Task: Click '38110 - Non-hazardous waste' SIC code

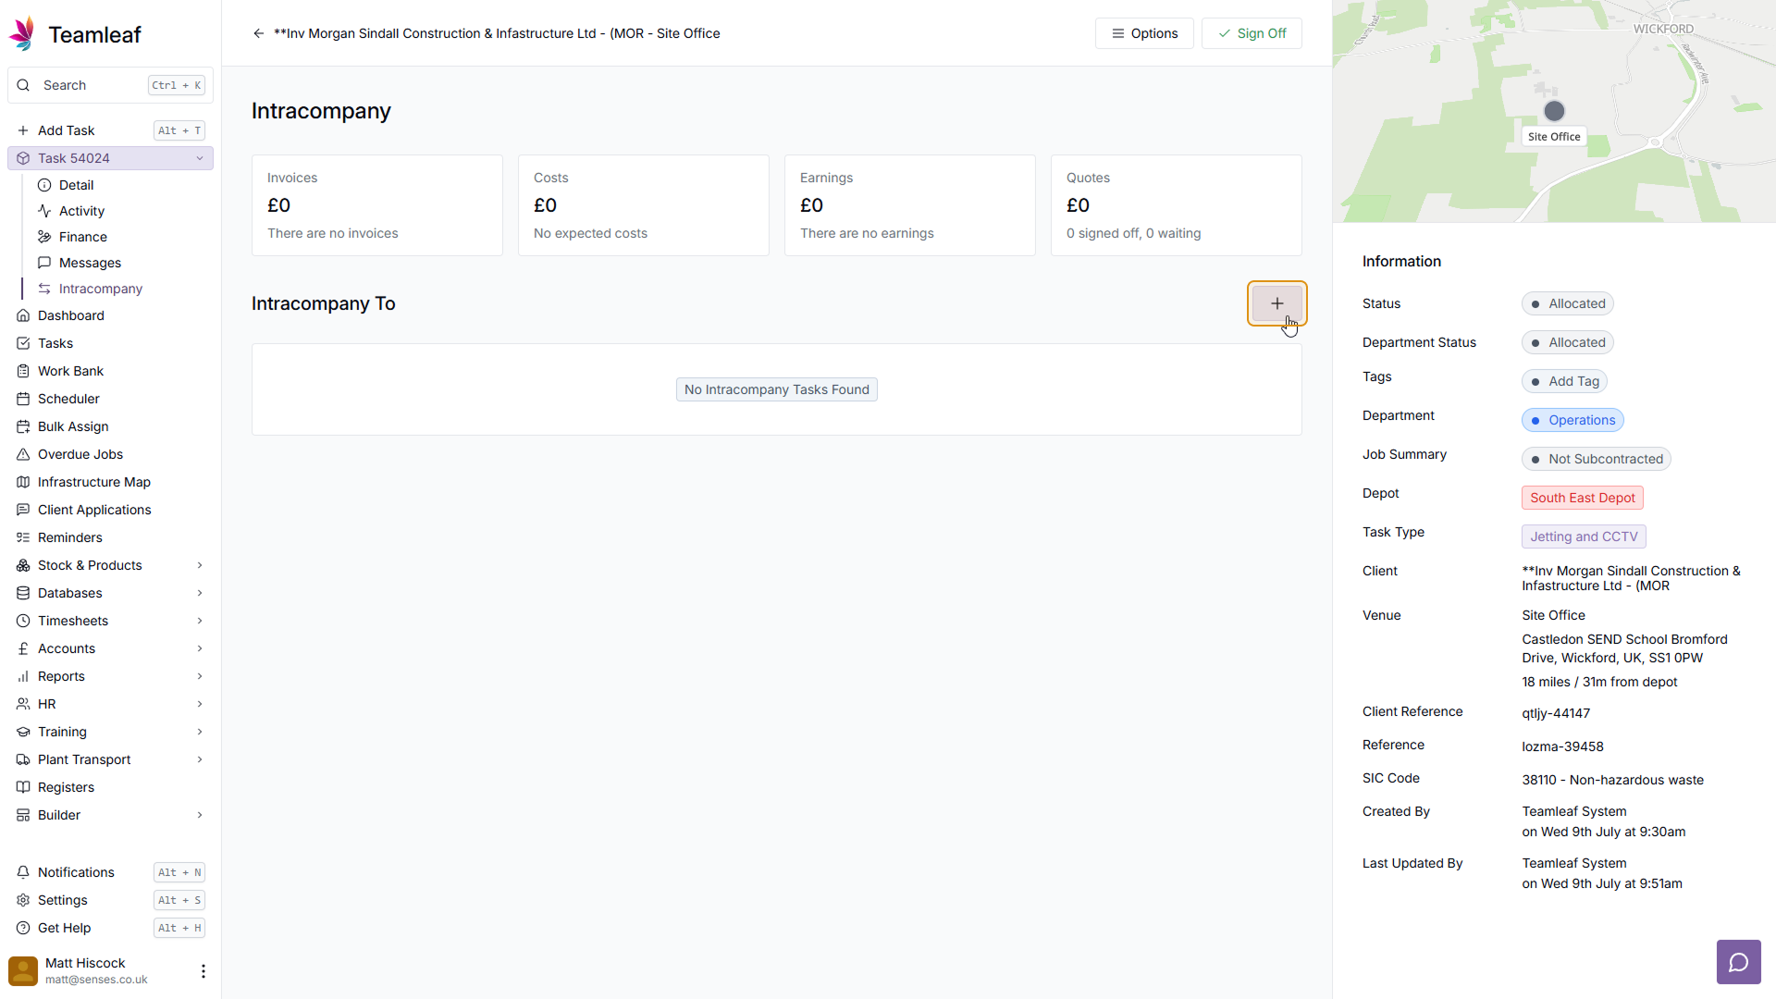Action: pyautogui.click(x=1612, y=780)
